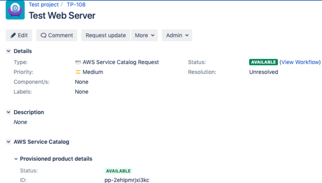Image resolution: width=322 pixels, height=183 pixels.
Task: Click the View Workflow link
Action: [300, 62]
